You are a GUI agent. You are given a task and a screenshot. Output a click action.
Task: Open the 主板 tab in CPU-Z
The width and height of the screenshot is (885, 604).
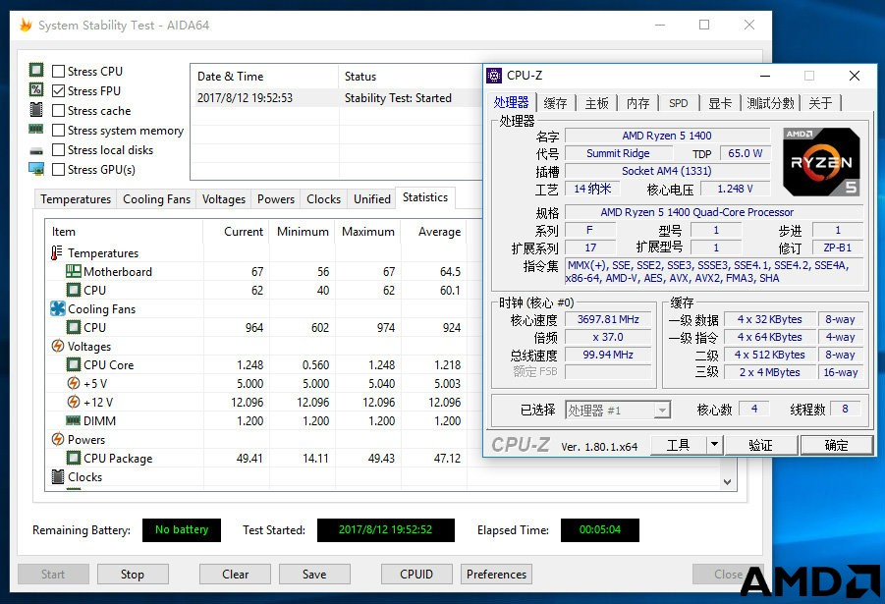pyautogui.click(x=596, y=103)
